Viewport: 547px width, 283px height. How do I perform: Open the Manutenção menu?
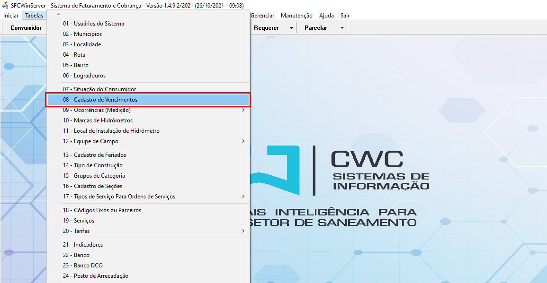click(x=296, y=16)
